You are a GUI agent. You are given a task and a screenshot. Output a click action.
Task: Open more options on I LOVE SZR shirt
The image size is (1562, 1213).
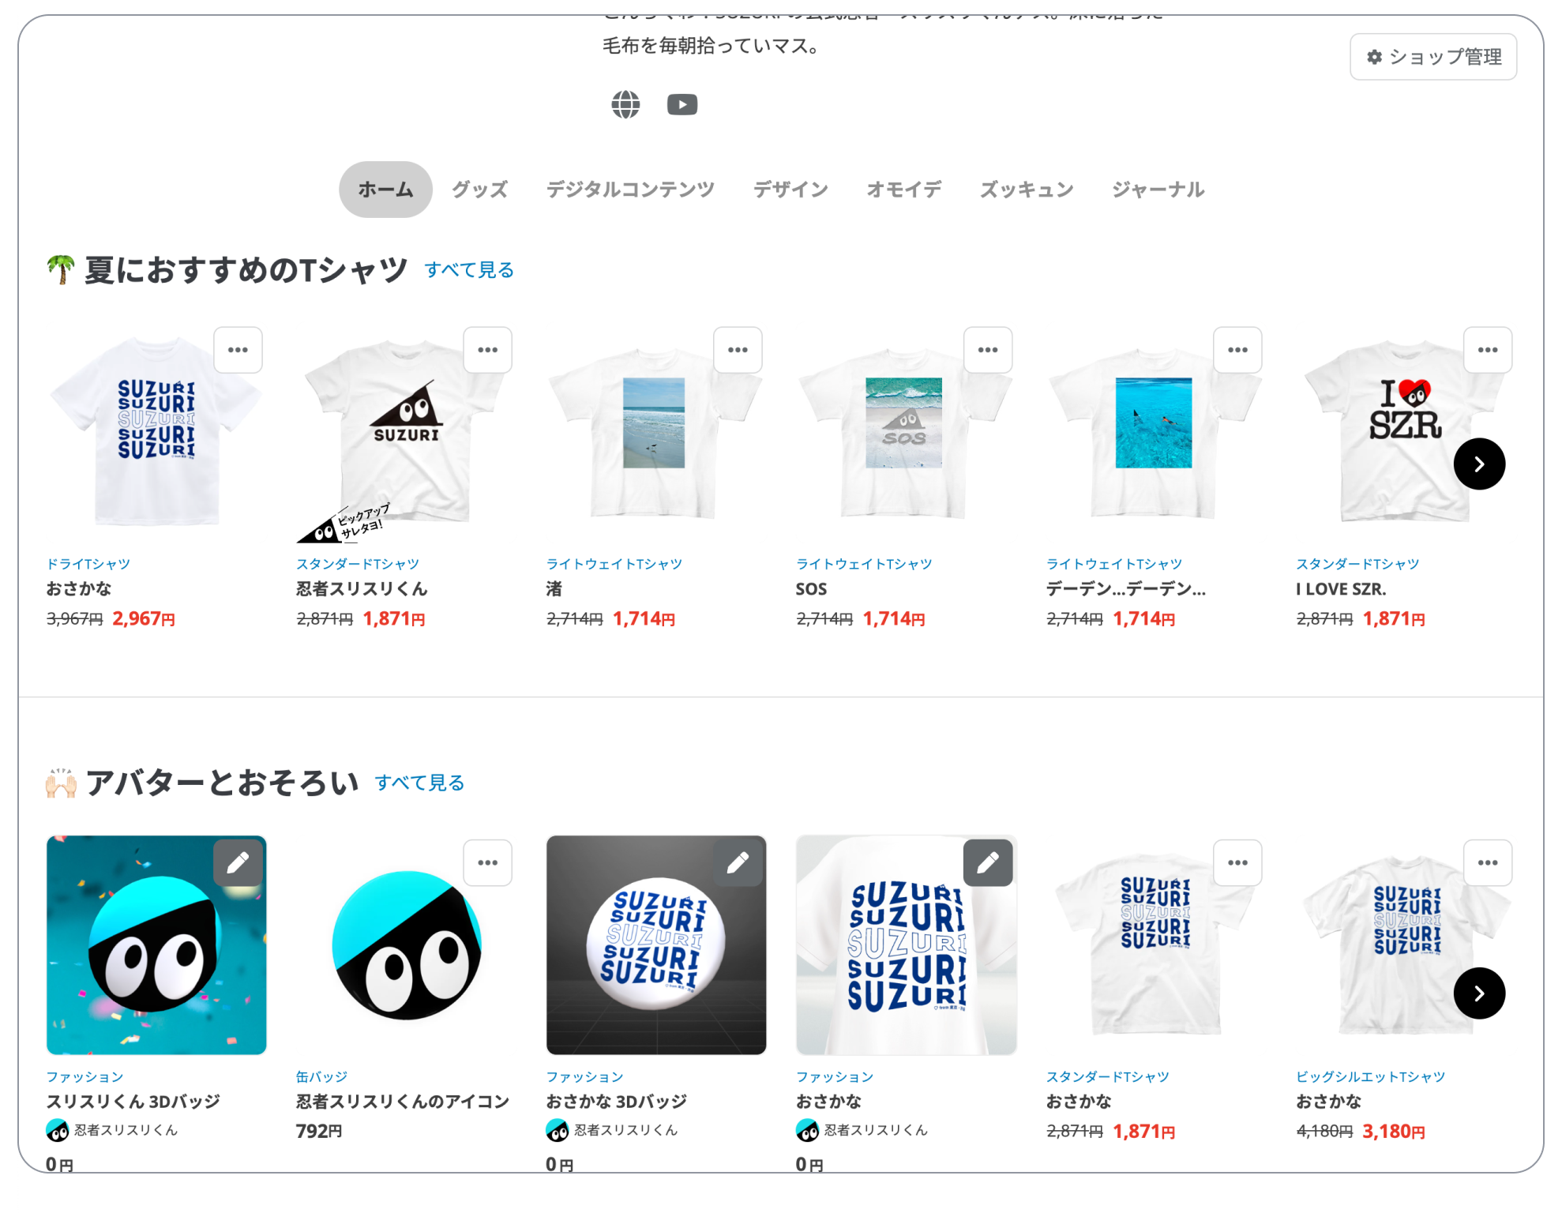click(1488, 350)
